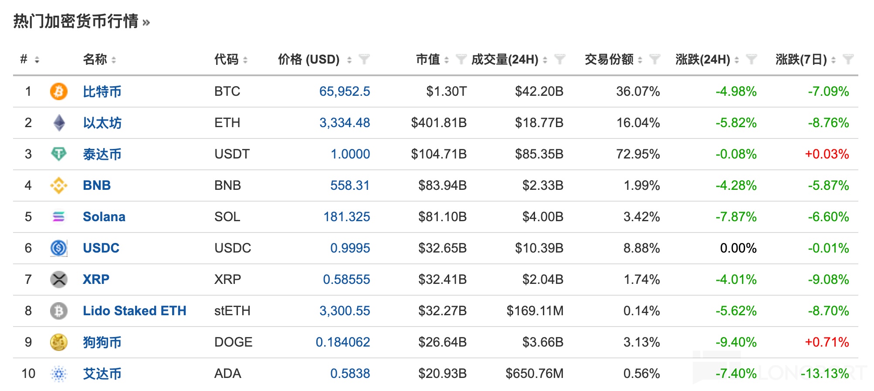Toggle sort arrows on 成交量(24H) column
The width and height of the screenshot is (874, 391).
pyautogui.click(x=545, y=60)
